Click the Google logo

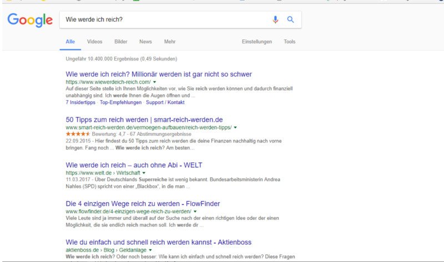pos(30,20)
